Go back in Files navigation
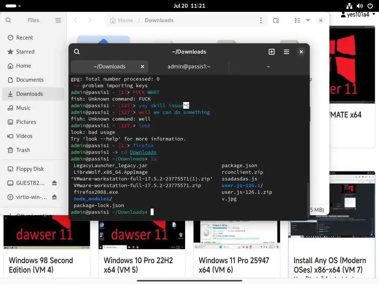 (76, 20)
